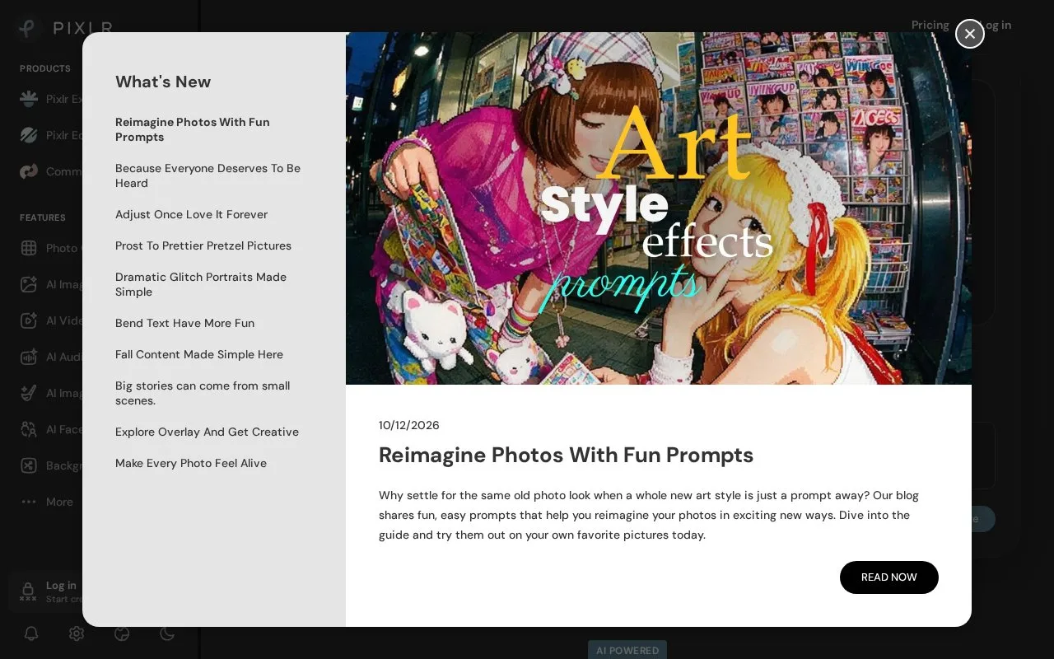
Task: Select Prost To Prettier Pretzel Pictures
Action: [203, 245]
